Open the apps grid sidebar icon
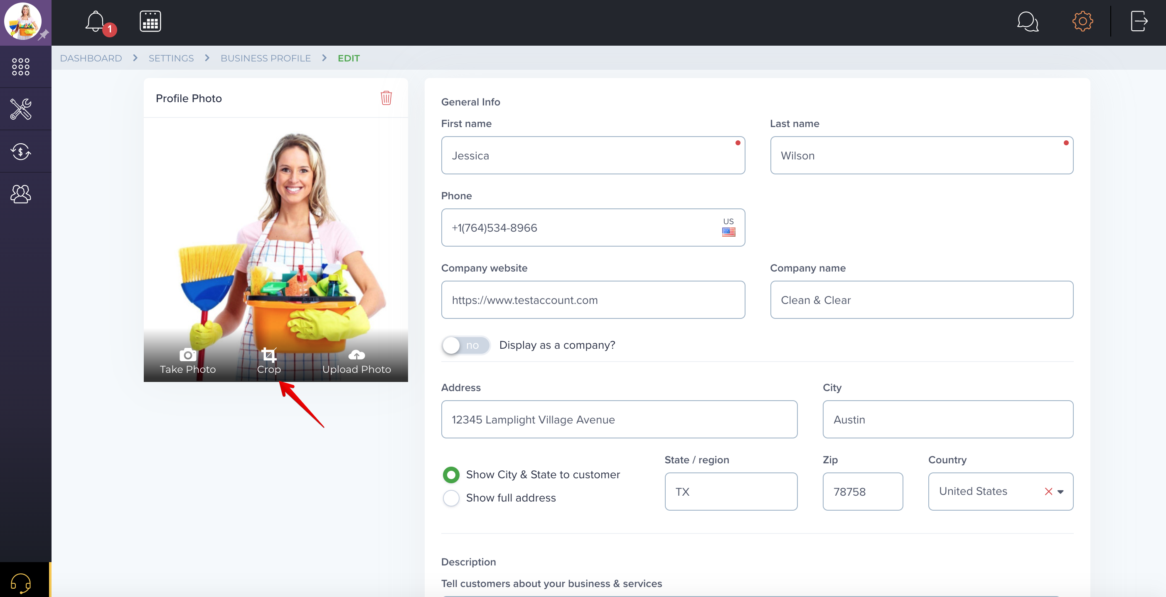The height and width of the screenshot is (597, 1166). [21, 66]
